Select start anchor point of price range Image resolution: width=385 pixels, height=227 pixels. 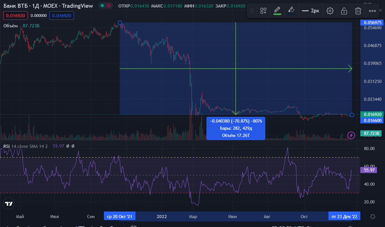coord(120,23)
